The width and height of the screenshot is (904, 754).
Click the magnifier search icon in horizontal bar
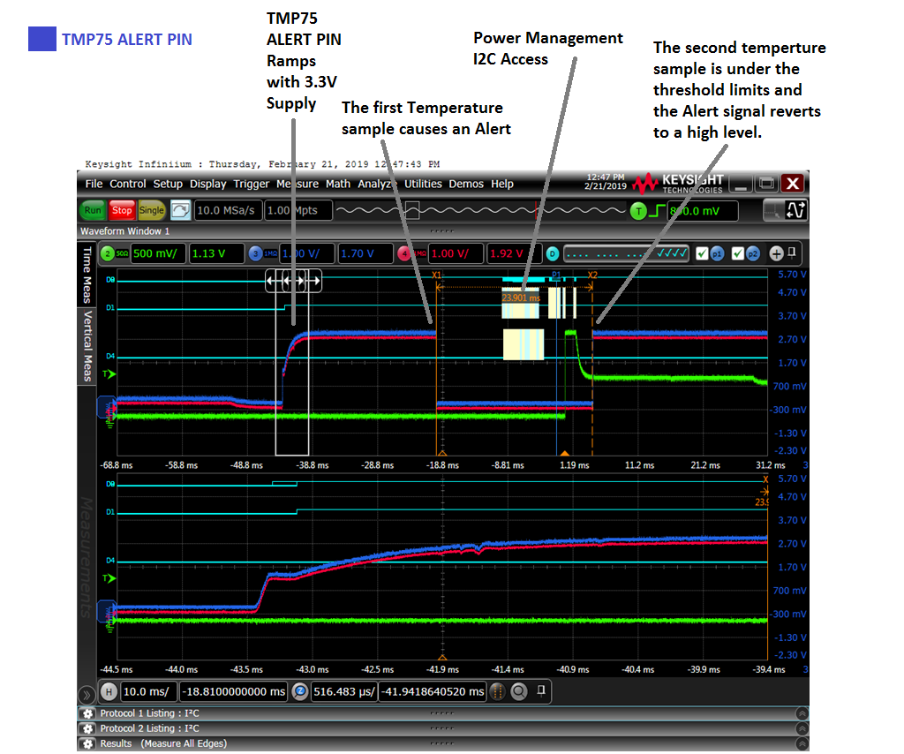click(x=519, y=691)
